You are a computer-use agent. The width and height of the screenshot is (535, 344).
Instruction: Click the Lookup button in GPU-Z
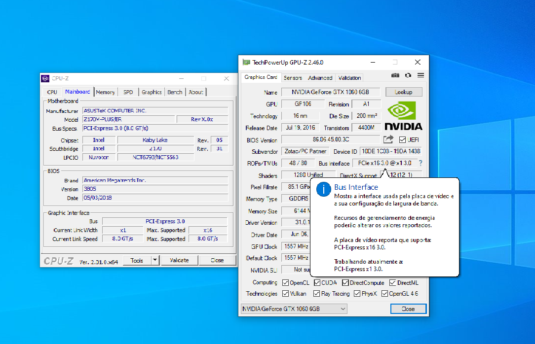(x=404, y=92)
